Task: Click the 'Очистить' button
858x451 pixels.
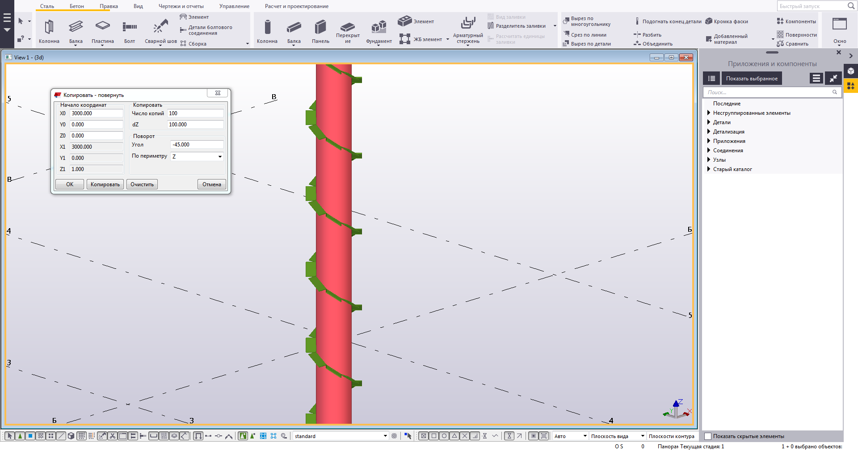Action: [142, 184]
